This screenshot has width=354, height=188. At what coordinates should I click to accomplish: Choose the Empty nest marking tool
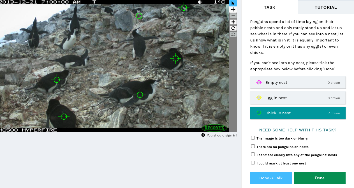click(x=298, y=82)
